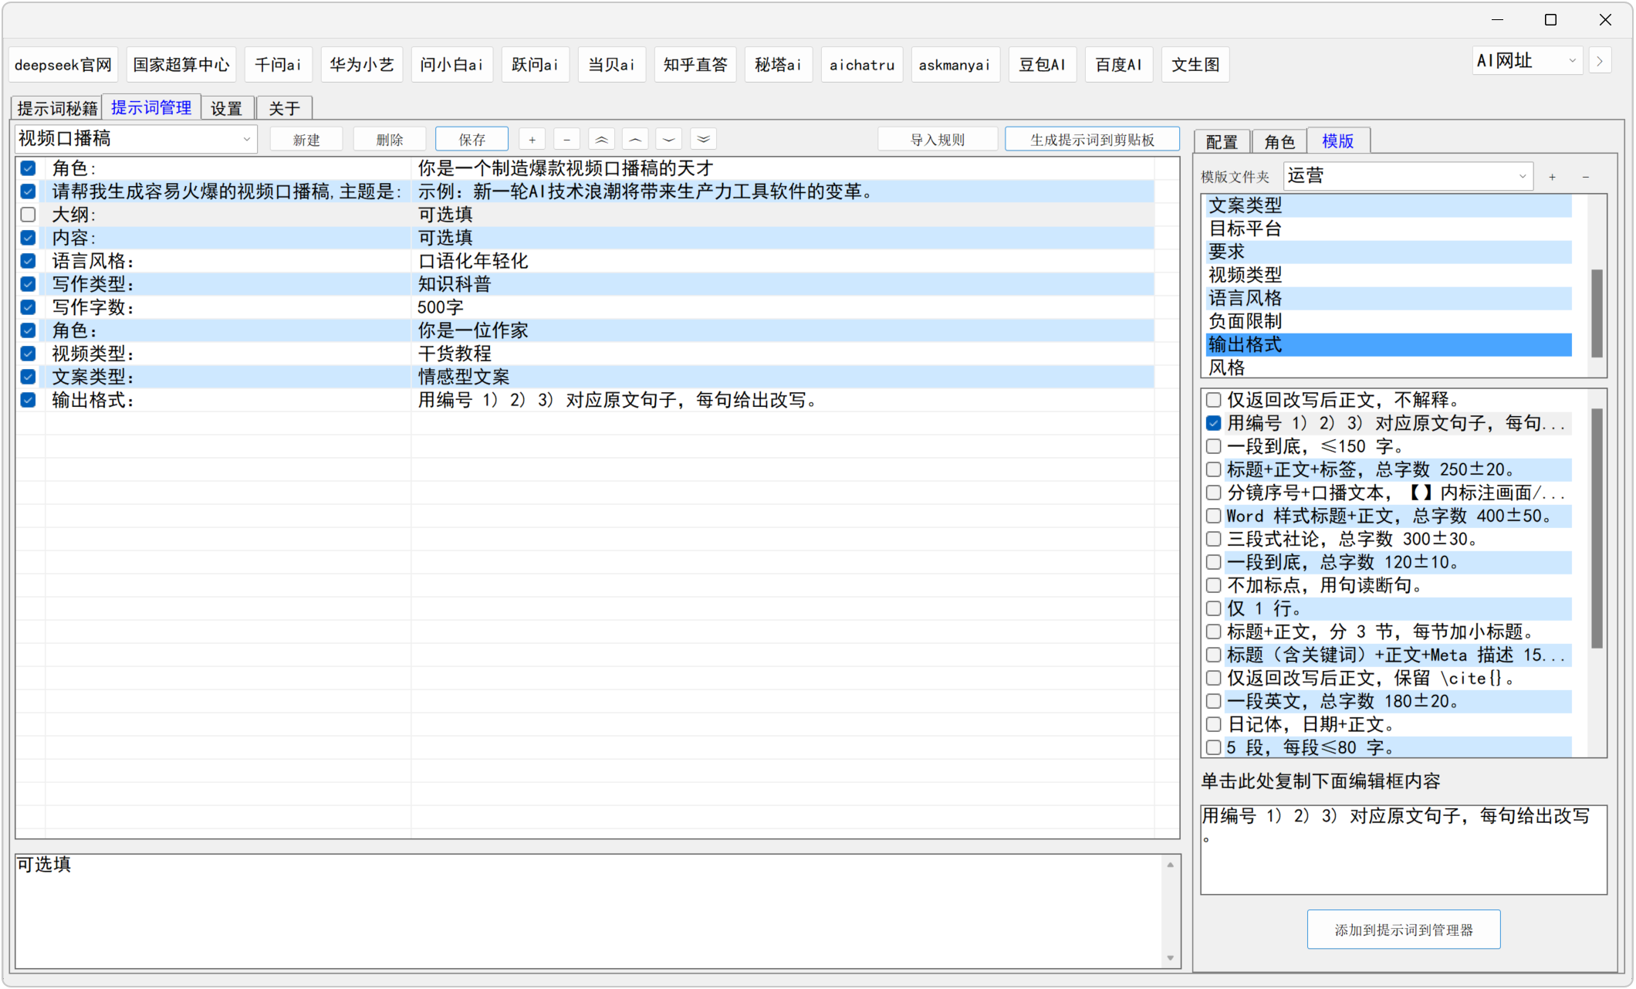Uncheck the 内容 row checkbox

click(29, 238)
